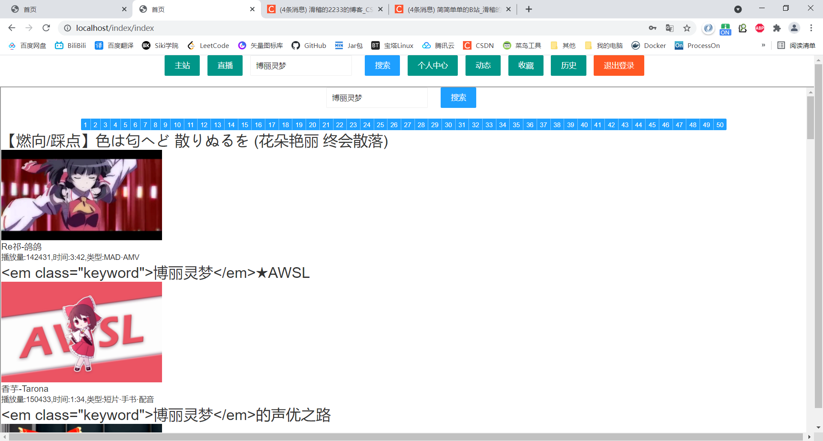Click the inner frame horizontal scrollbar

[405, 437]
